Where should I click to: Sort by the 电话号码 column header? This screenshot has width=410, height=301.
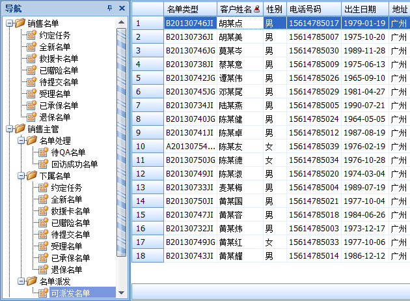pos(314,9)
